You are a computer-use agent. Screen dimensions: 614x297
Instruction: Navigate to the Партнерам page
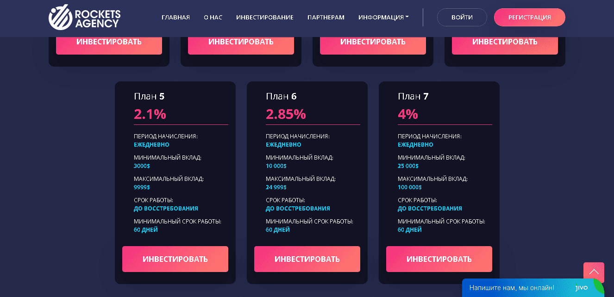tap(326, 18)
